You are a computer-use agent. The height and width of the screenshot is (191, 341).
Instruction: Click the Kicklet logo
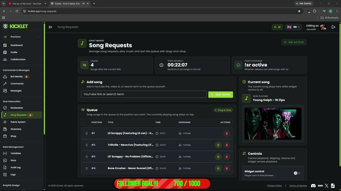click(15, 26)
